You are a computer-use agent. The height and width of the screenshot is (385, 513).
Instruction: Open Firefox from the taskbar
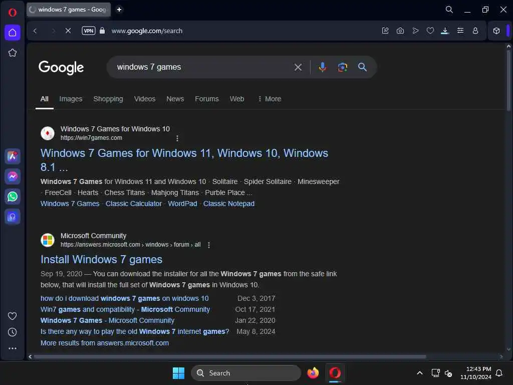click(x=313, y=373)
